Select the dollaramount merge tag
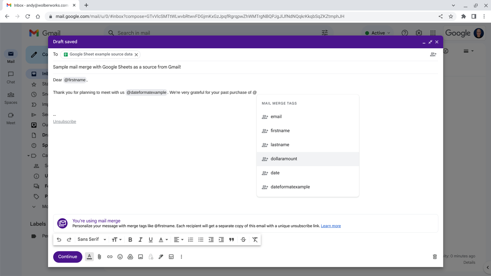This screenshot has width=491, height=276. (284, 159)
